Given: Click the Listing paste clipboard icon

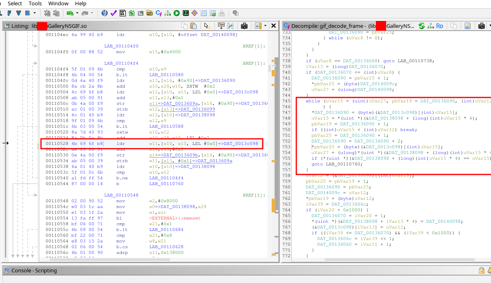Looking at the screenshot, I should coord(193,26).
